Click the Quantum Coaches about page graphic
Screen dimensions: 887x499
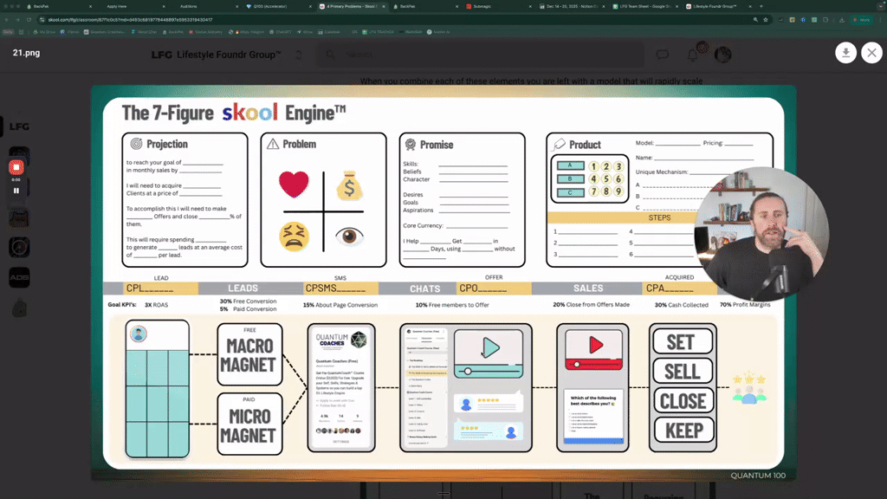pyautogui.click(x=341, y=387)
